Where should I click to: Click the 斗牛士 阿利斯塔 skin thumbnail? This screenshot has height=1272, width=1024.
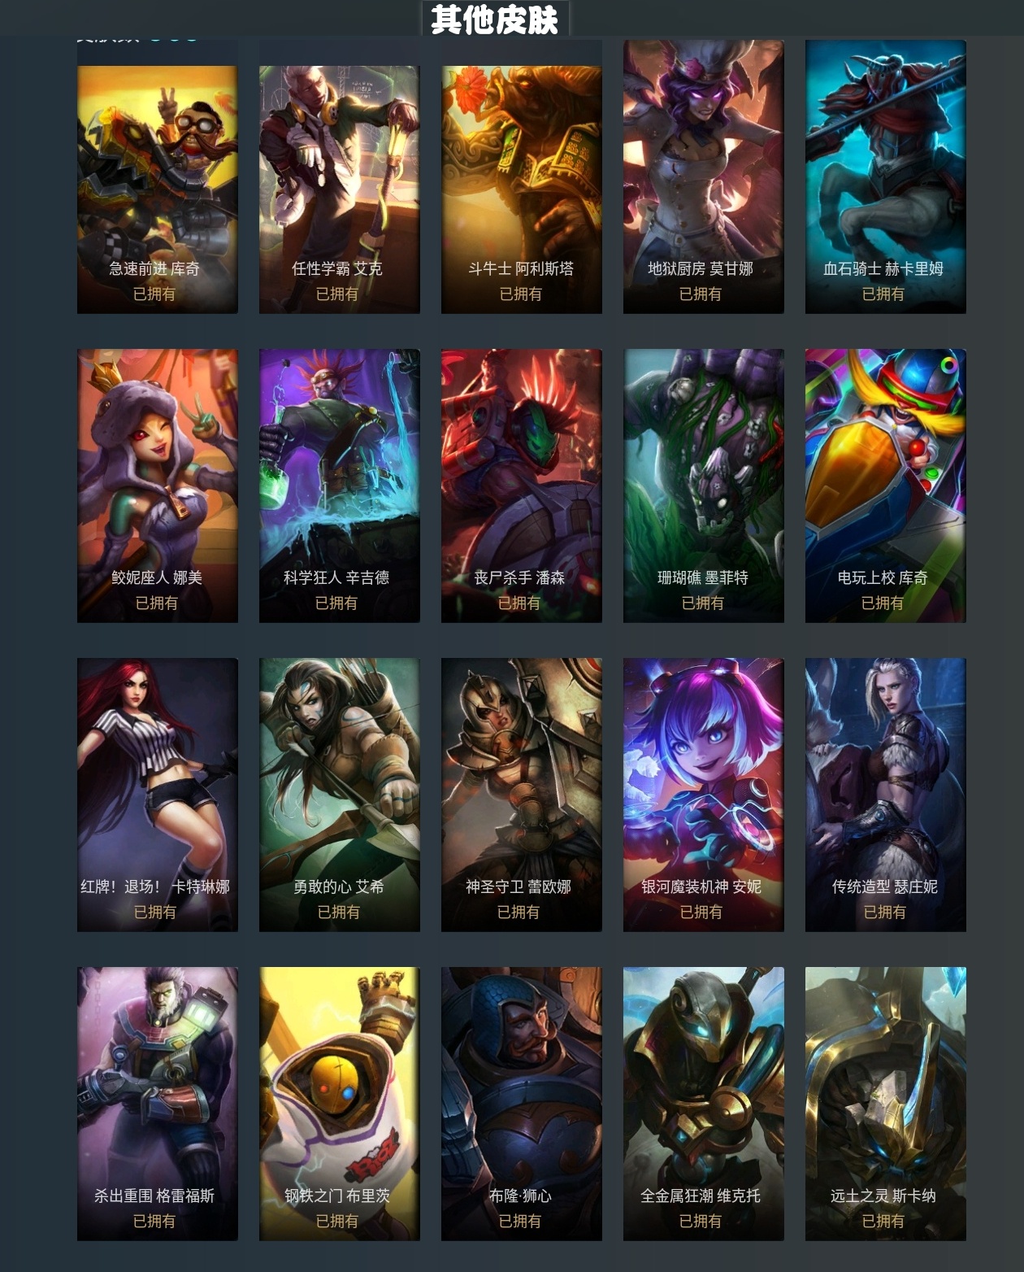[x=522, y=189]
